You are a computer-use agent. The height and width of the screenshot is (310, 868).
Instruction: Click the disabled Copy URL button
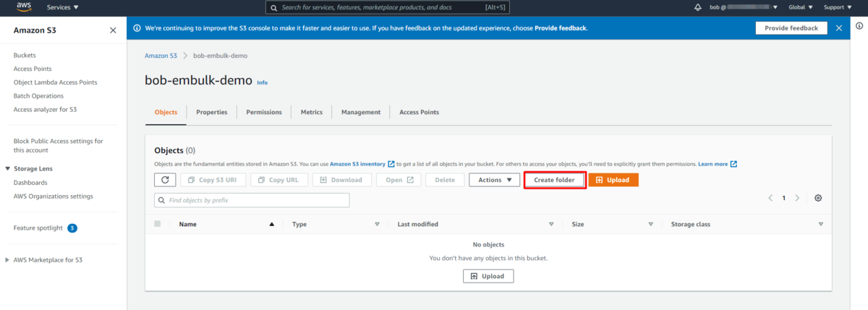pyautogui.click(x=279, y=180)
